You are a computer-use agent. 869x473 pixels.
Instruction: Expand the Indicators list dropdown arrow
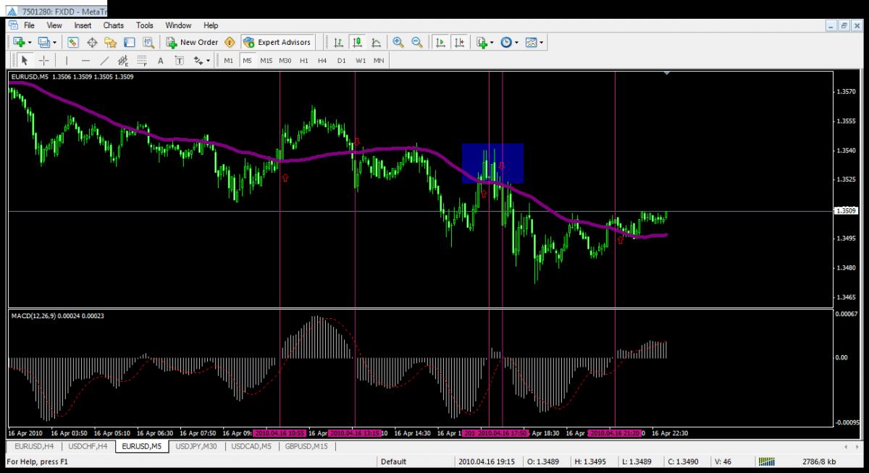[492, 43]
